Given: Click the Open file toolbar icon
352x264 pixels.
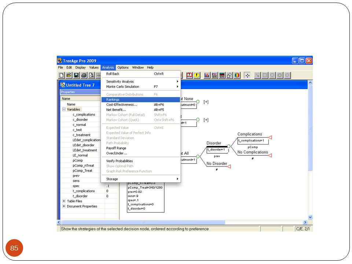Looking at the screenshot, I should 69,75.
